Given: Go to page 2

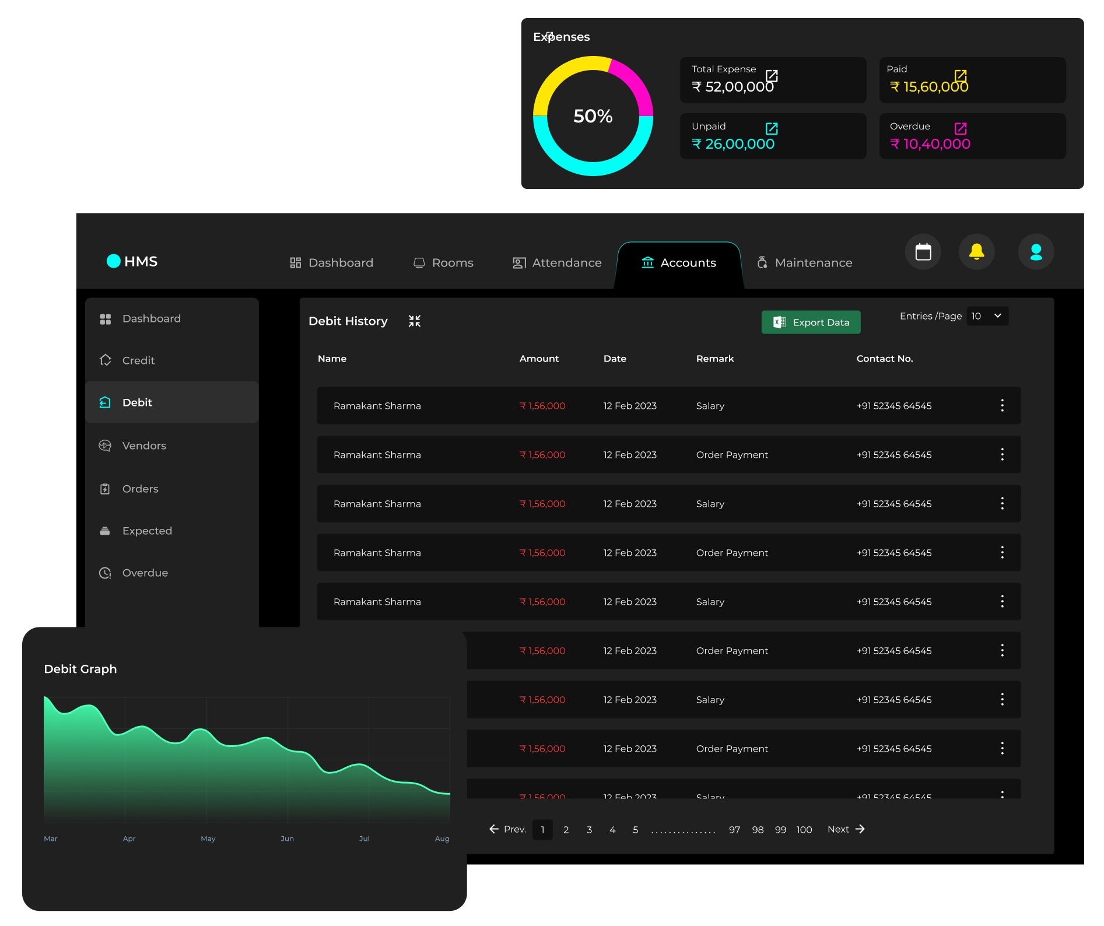Looking at the screenshot, I should coord(566,829).
